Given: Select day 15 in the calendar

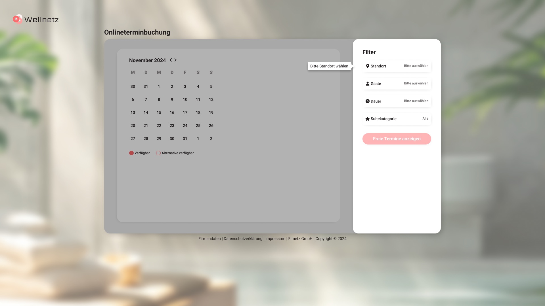Looking at the screenshot, I should [159, 112].
